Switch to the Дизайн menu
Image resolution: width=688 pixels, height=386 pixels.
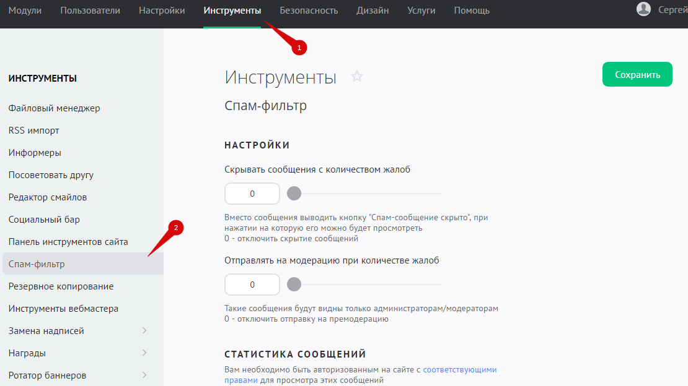(x=373, y=11)
